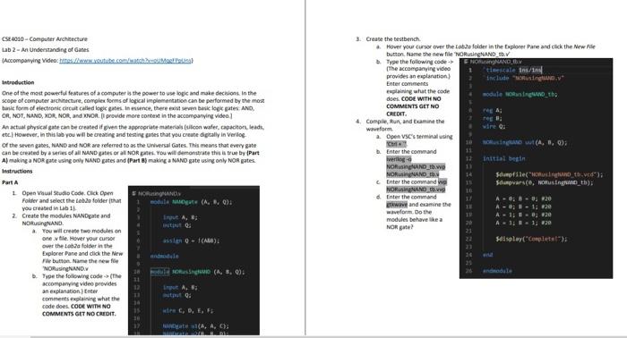Click the 'wire Q;' line in the testbench
Viewport: 627px width, 338px height.
pos(494,126)
